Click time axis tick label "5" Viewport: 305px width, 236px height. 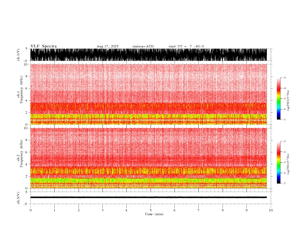coord(151,210)
